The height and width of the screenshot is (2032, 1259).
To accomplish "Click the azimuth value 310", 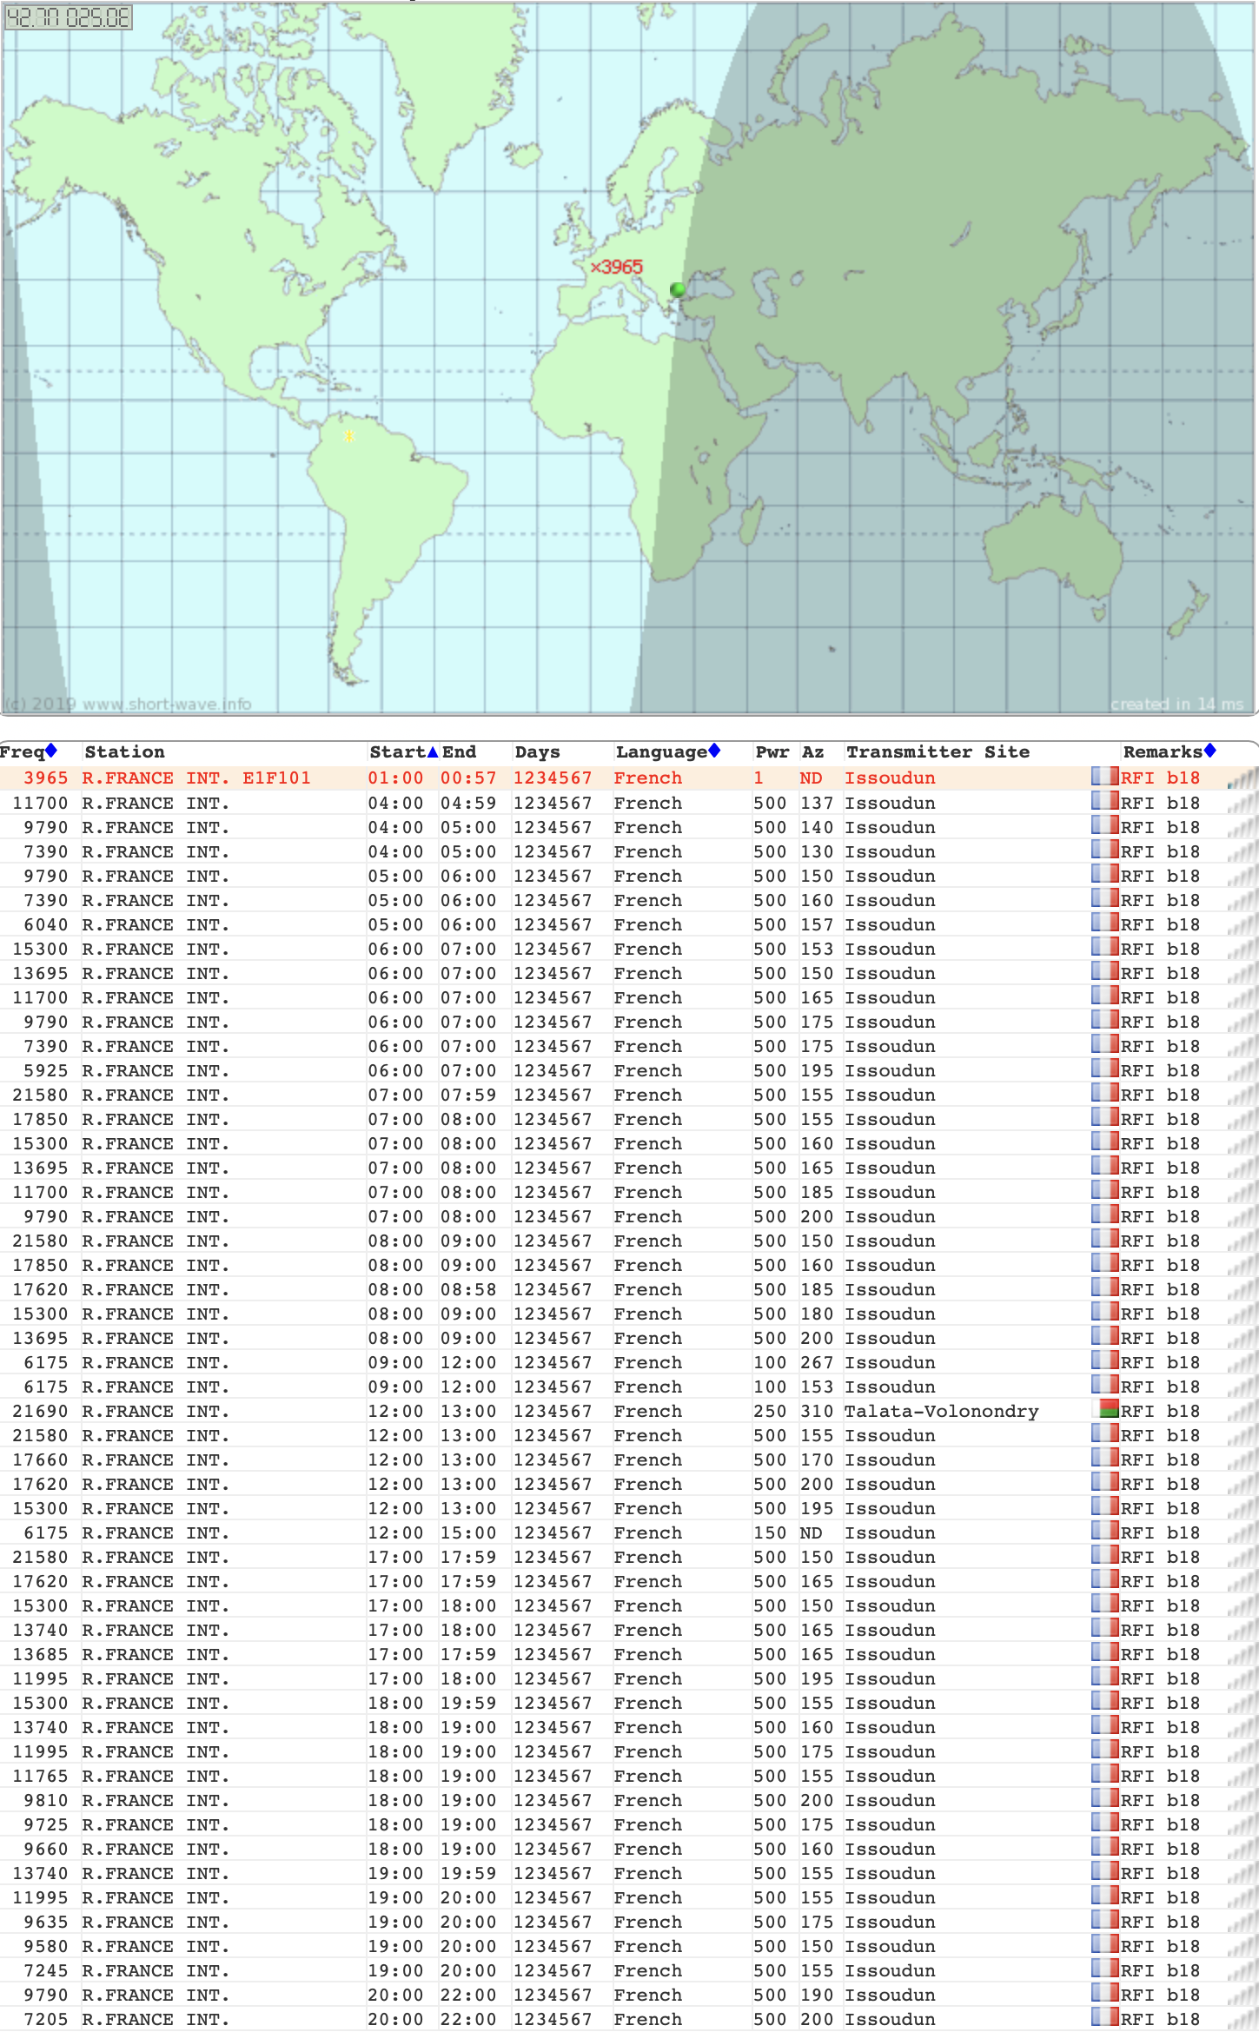I will pyautogui.click(x=817, y=1411).
